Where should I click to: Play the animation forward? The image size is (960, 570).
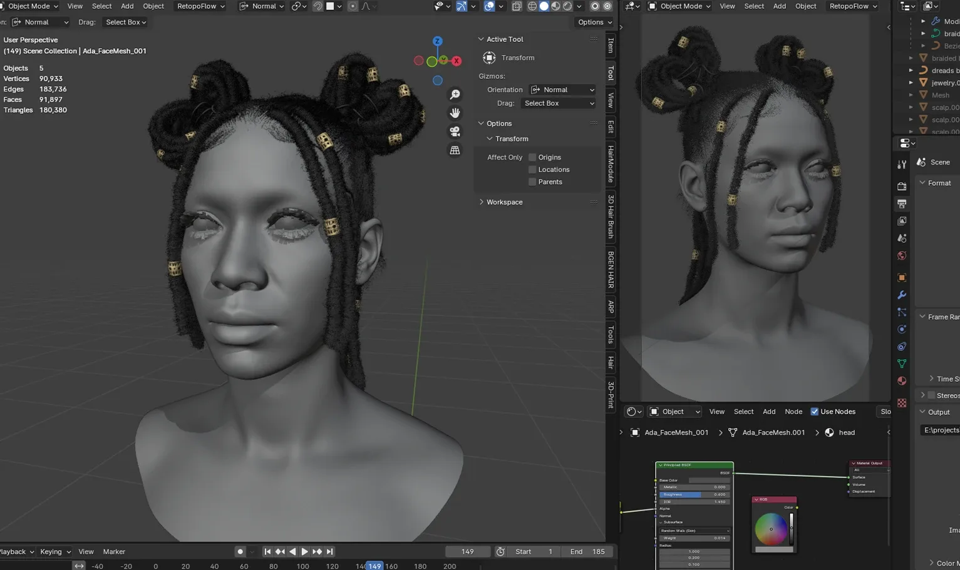tap(304, 552)
